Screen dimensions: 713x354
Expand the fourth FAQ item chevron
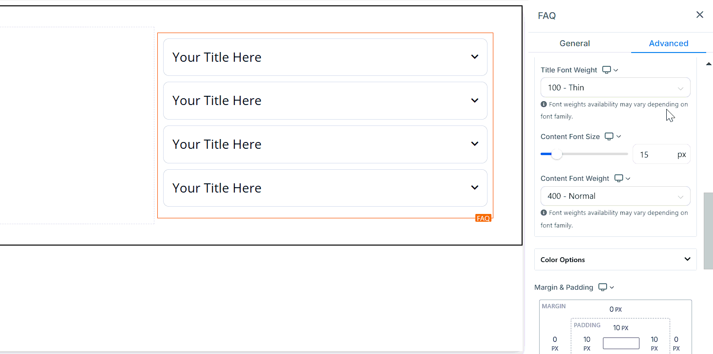(474, 188)
